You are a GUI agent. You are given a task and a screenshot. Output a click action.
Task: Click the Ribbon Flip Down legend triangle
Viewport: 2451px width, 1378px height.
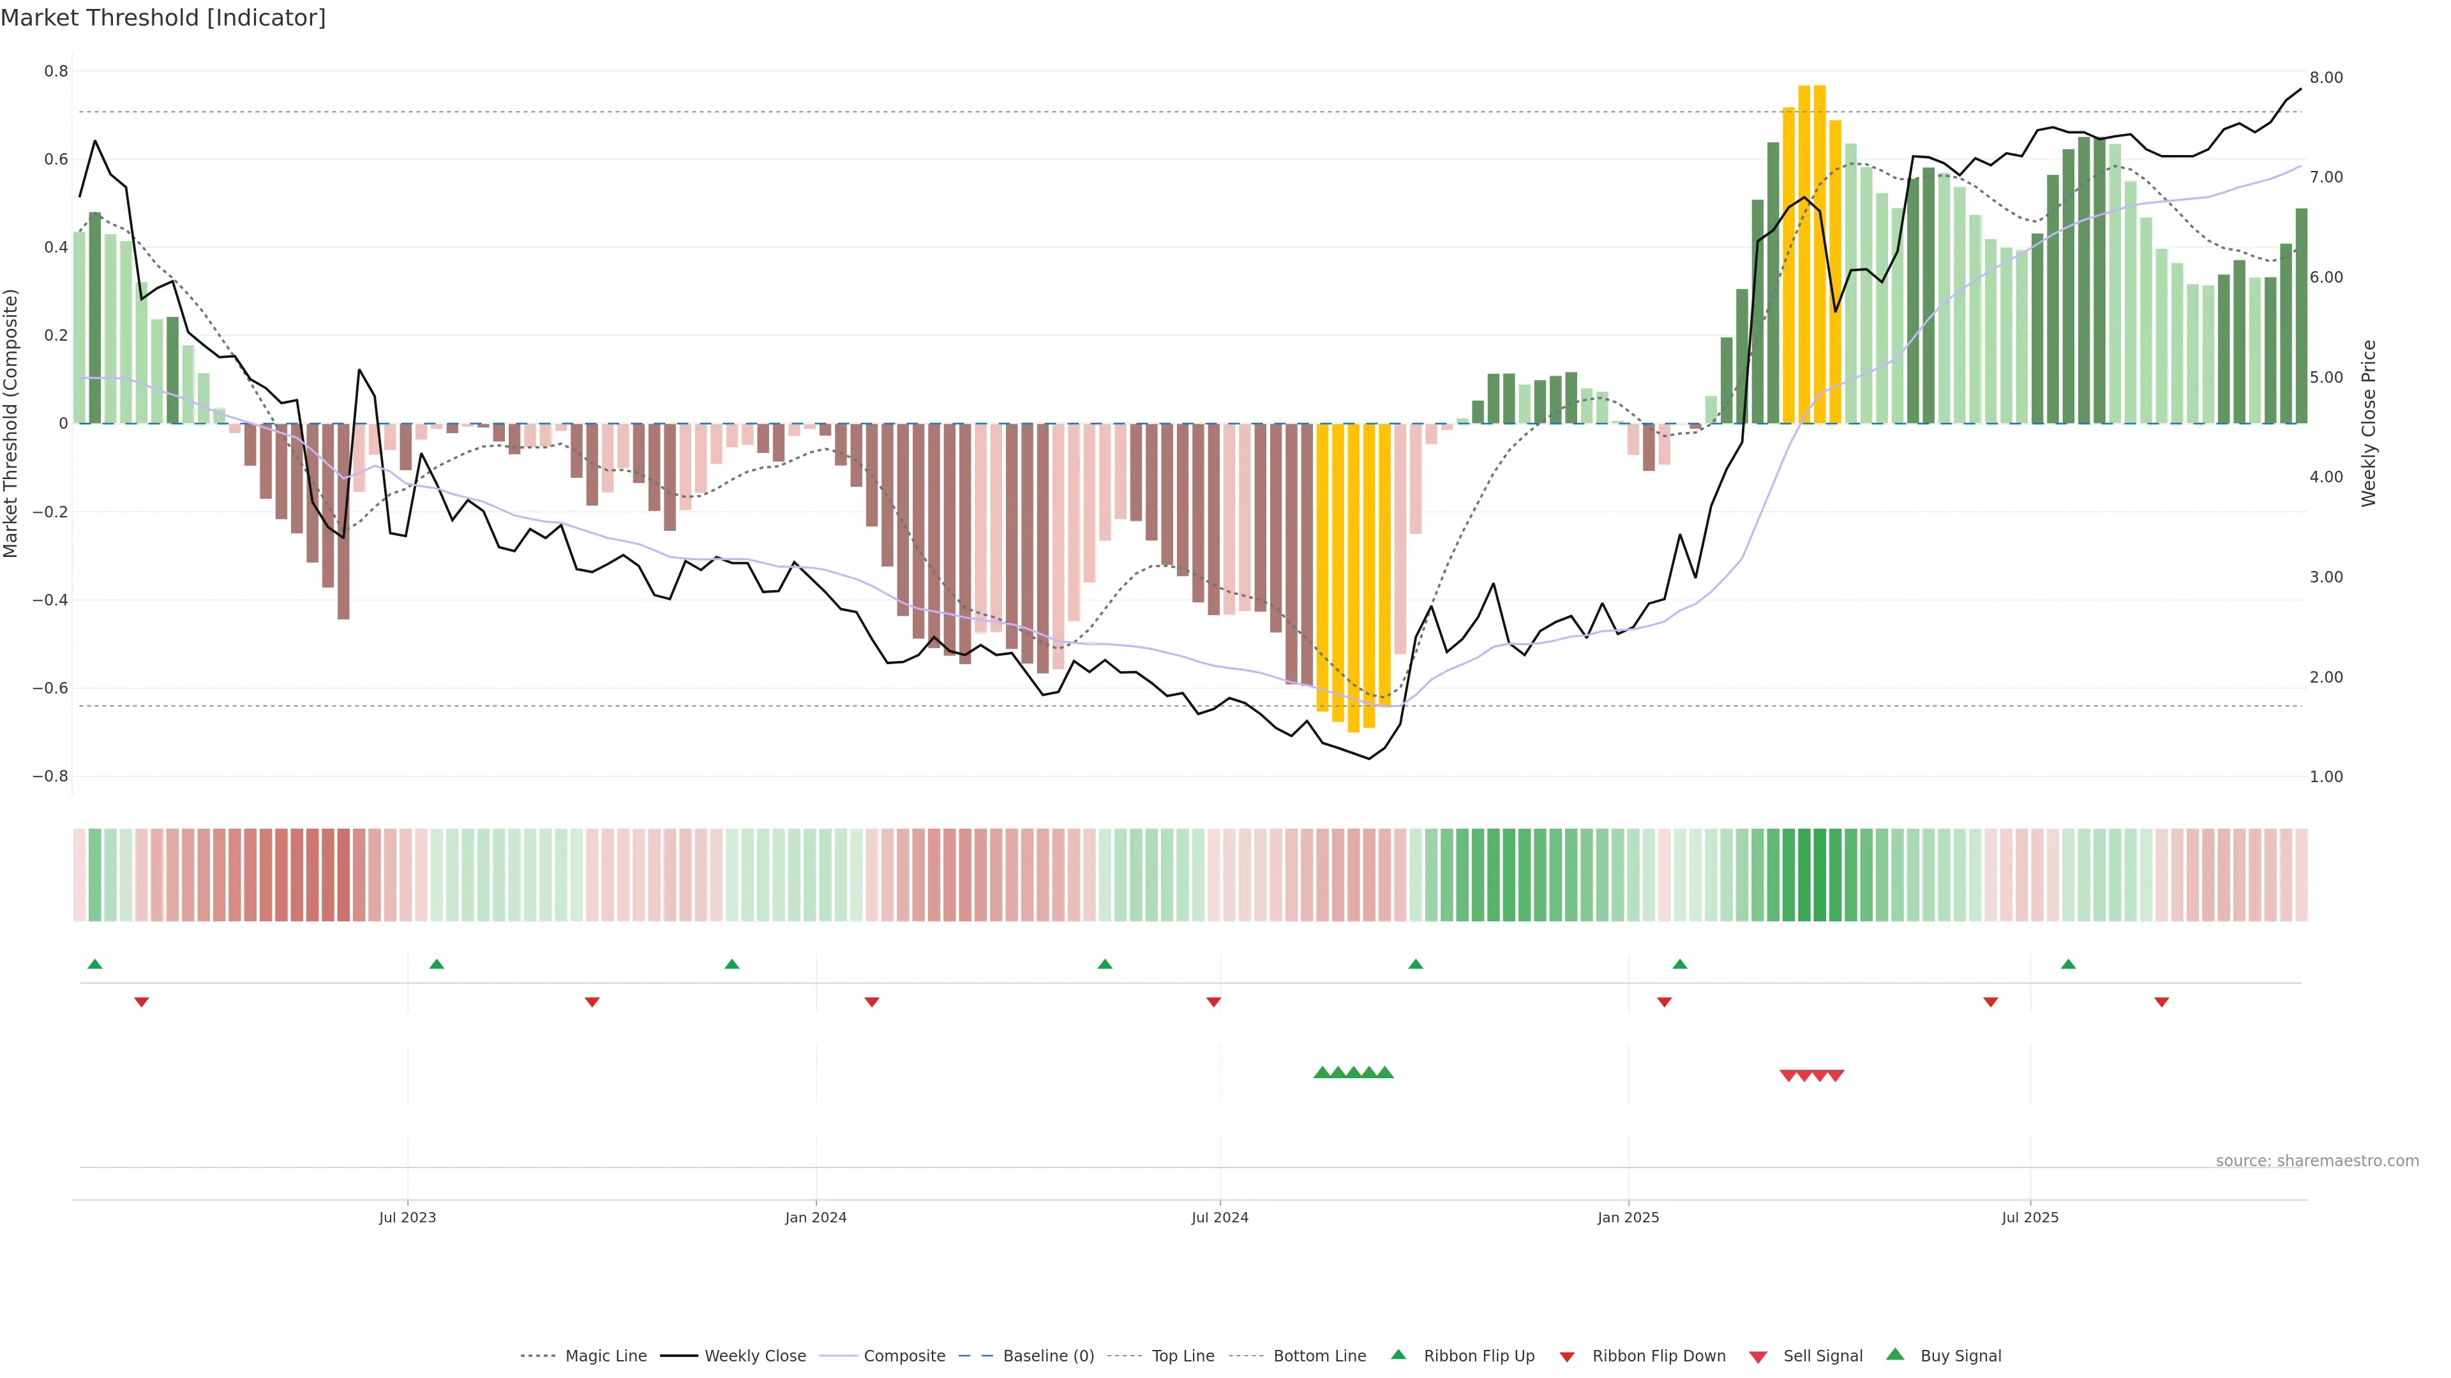pyautogui.click(x=1567, y=1356)
